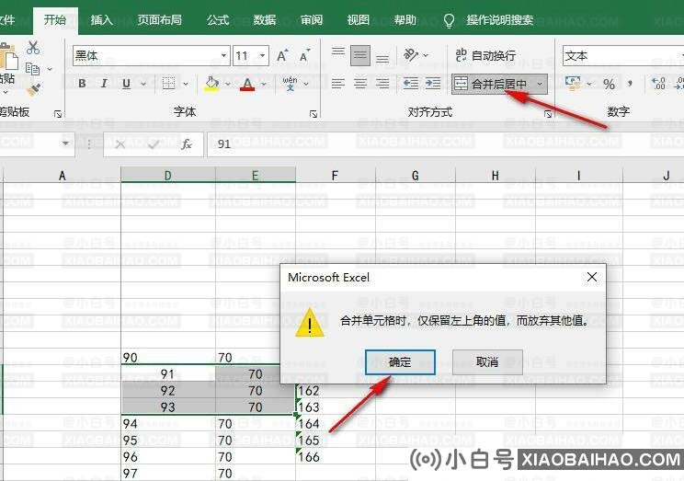Switch to 审阅 tab
Viewport: 684px width, 481px height.
tap(311, 20)
